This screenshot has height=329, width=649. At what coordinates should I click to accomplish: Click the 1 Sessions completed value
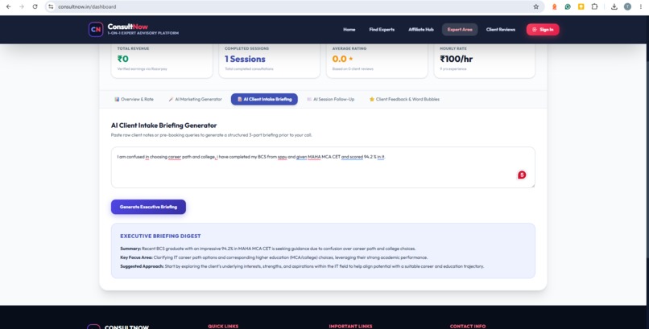point(245,59)
